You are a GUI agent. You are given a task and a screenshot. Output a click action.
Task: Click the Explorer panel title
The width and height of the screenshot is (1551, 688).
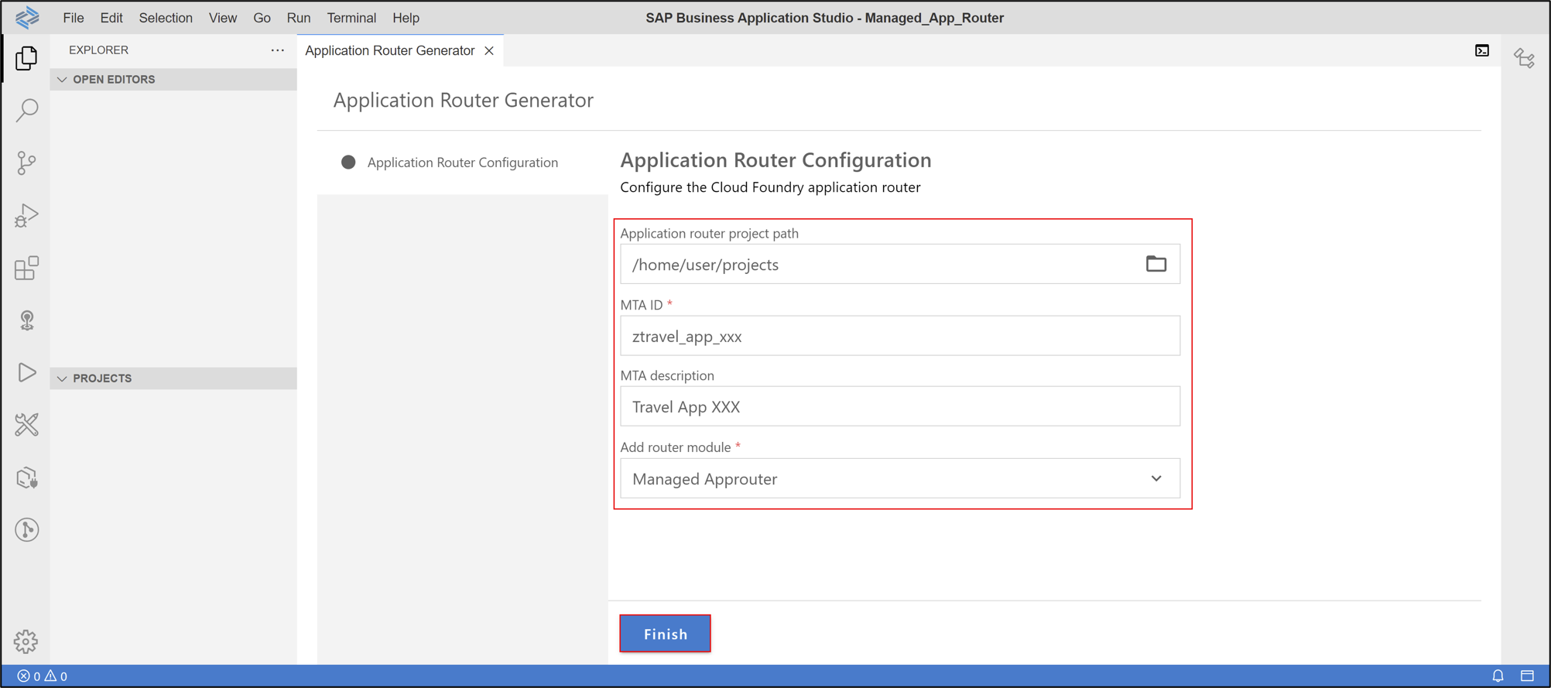coord(98,50)
